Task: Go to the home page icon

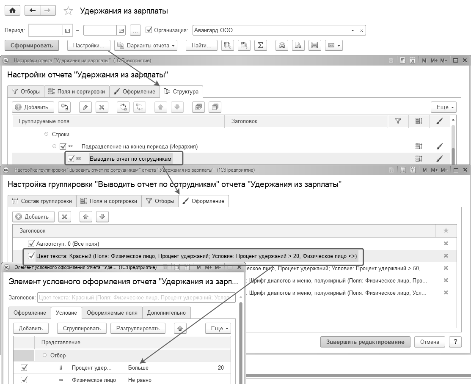Action: tap(12, 11)
